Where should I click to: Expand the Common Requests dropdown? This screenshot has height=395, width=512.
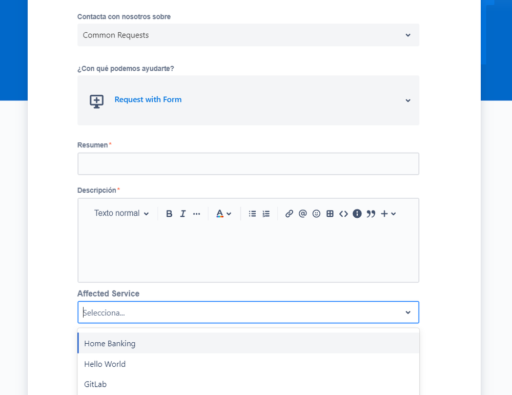(x=248, y=35)
